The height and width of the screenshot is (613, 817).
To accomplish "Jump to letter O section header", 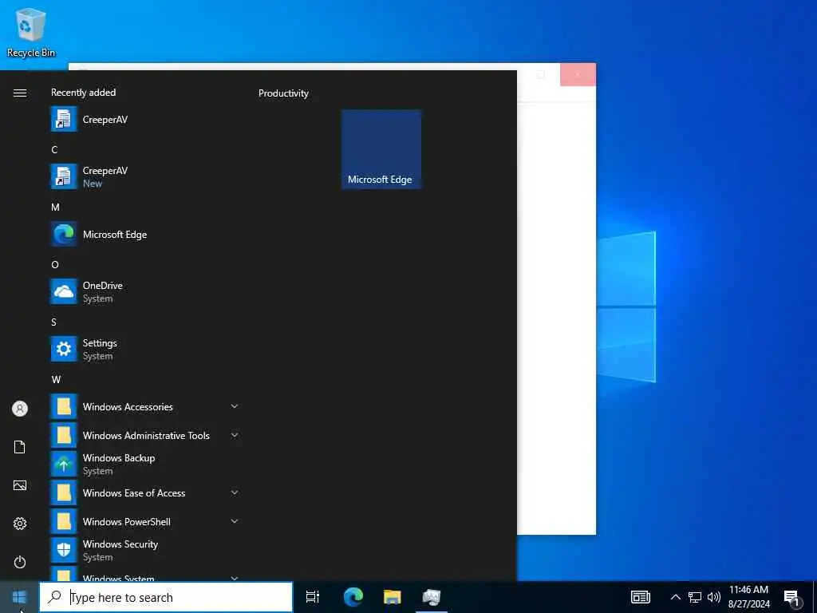I will pos(55,265).
